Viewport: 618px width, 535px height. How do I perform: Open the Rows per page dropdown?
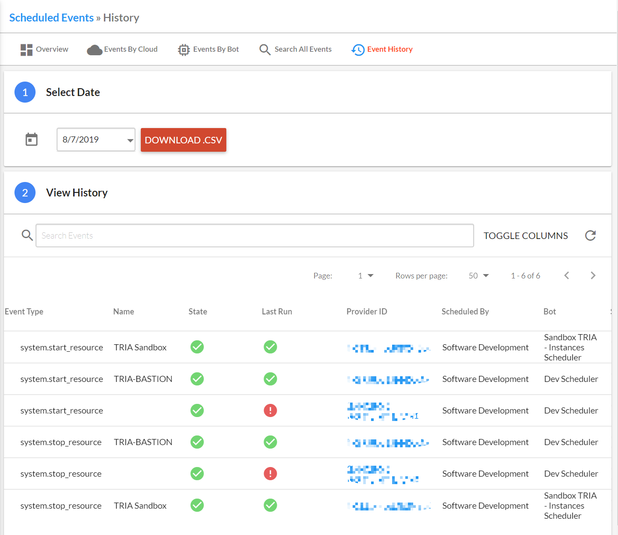[x=479, y=275]
